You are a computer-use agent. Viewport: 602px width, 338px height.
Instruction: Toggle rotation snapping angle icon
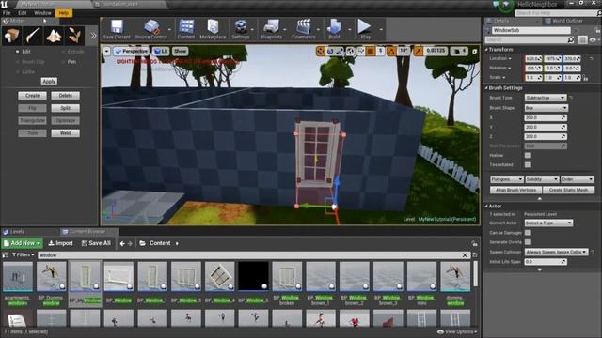pyautogui.click(x=391, y=51)
